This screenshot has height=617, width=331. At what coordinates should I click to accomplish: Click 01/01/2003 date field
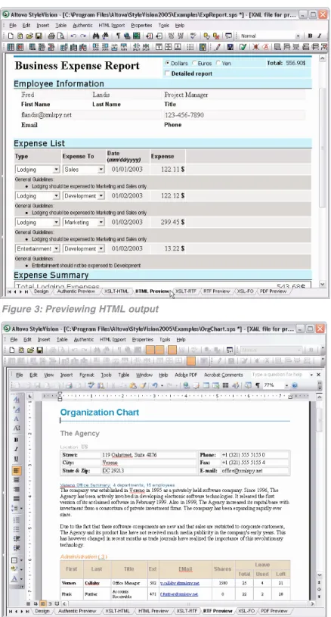pos(127,170)
